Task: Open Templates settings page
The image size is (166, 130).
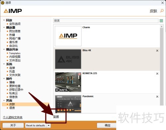Action: coord(15,53)
